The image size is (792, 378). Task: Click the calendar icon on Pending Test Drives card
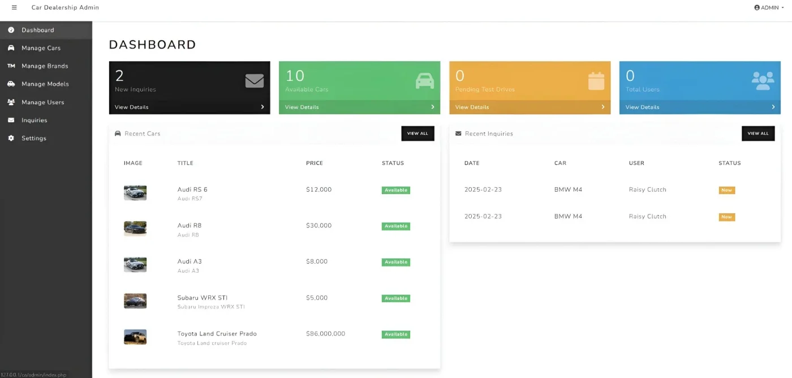(x=596, y=81)
